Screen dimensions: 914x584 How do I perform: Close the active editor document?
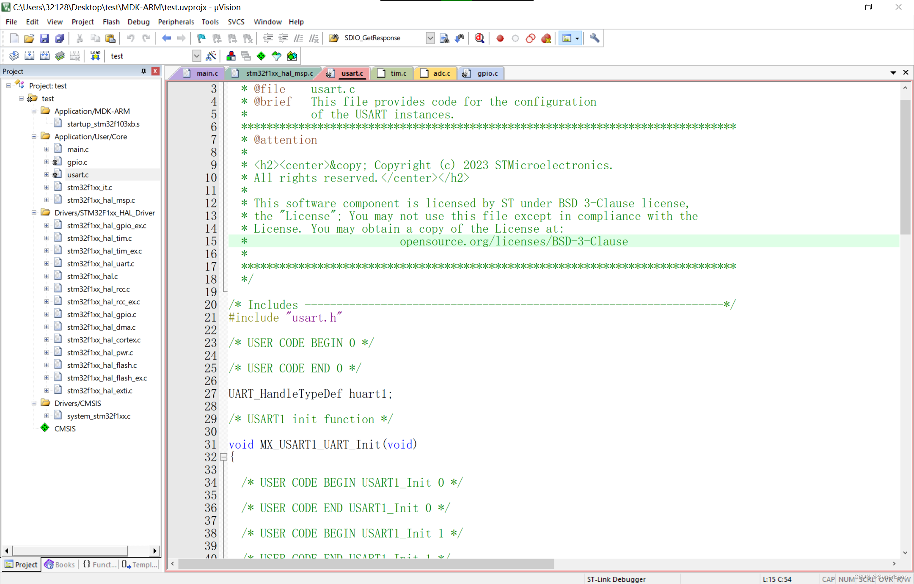(906, 72)
